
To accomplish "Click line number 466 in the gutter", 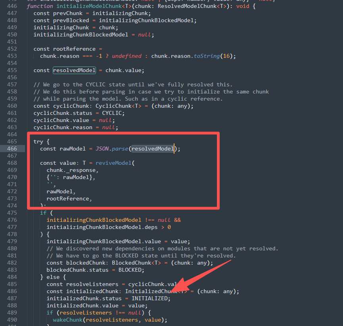I will click(x=11, y=149).
